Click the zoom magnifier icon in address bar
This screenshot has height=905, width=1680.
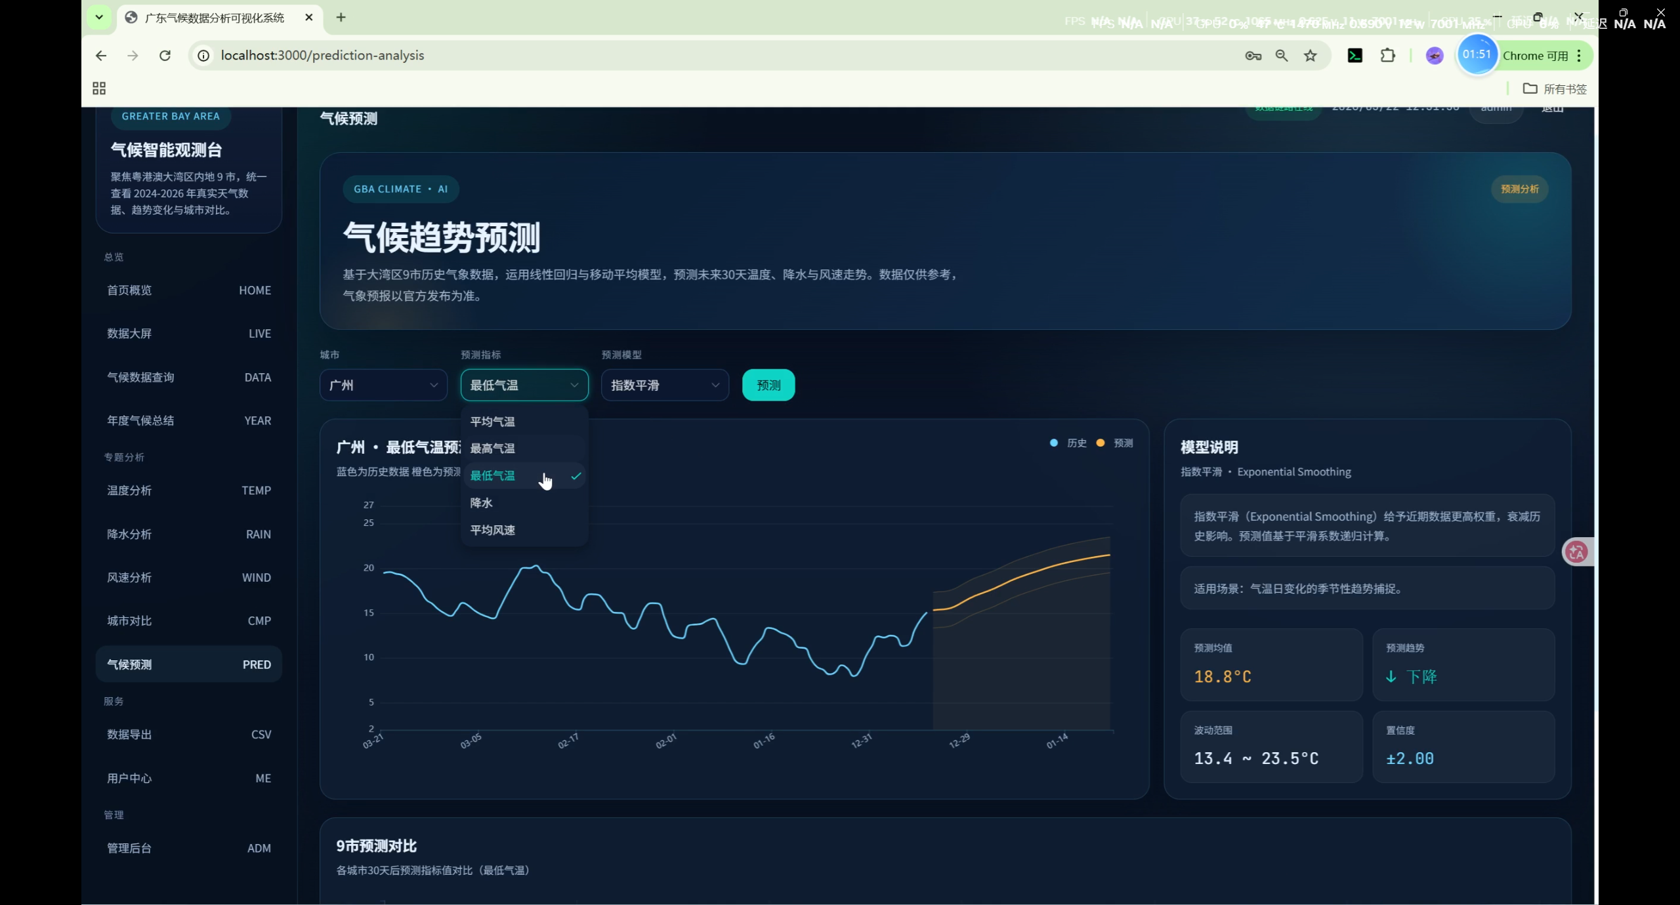click(x=1282, y=56)
